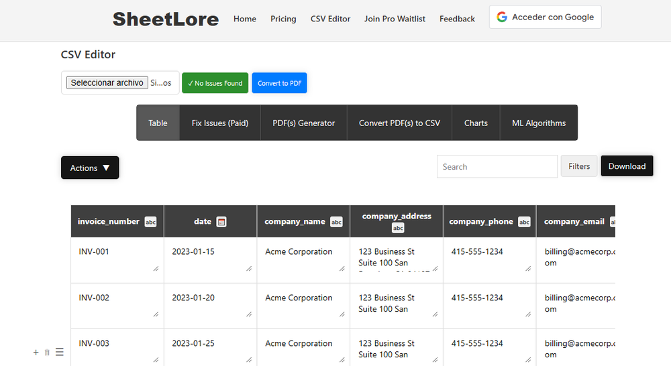Click the resize grip of 2023-01-20 cell
The image size is (671, 366).
[x=249, y=314]
